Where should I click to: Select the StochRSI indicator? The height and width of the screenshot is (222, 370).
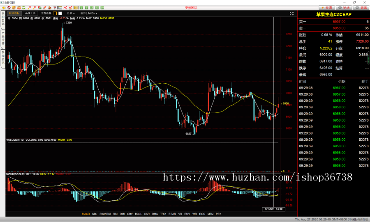[x=105, y=214]
